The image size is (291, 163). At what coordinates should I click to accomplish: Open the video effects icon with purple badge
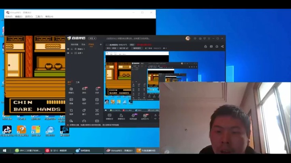click(133, 117)
